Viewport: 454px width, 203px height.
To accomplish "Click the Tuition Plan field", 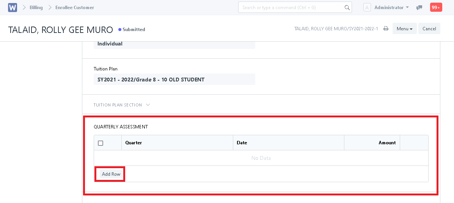I will 174,79.
